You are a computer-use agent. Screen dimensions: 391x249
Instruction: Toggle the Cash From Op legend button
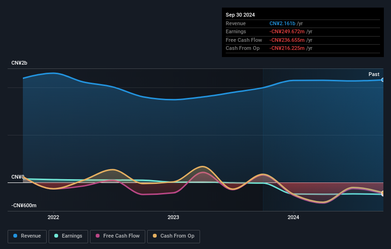tap(173, 236)
